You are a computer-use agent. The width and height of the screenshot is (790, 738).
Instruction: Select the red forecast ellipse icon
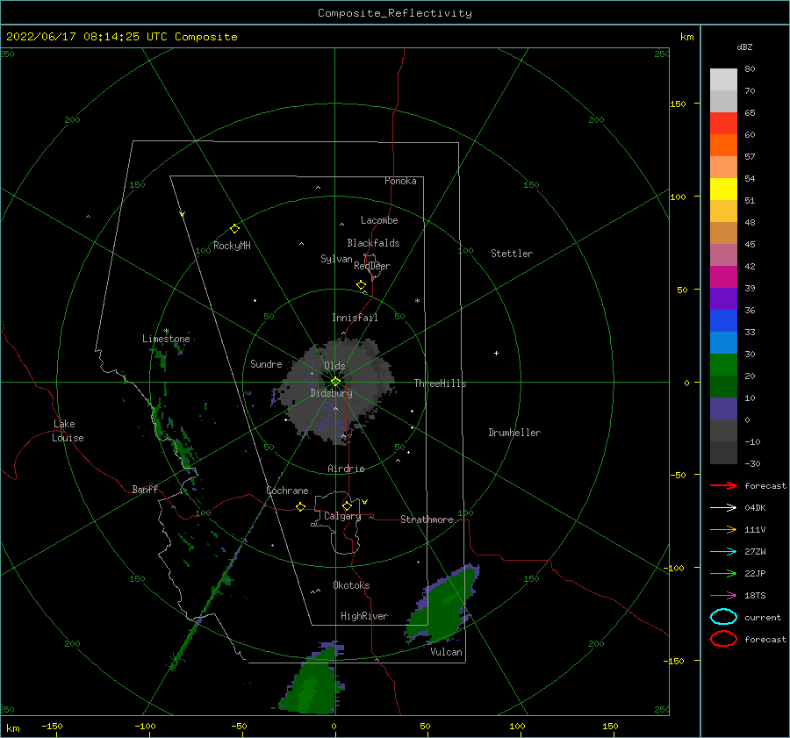pos(723,639)
